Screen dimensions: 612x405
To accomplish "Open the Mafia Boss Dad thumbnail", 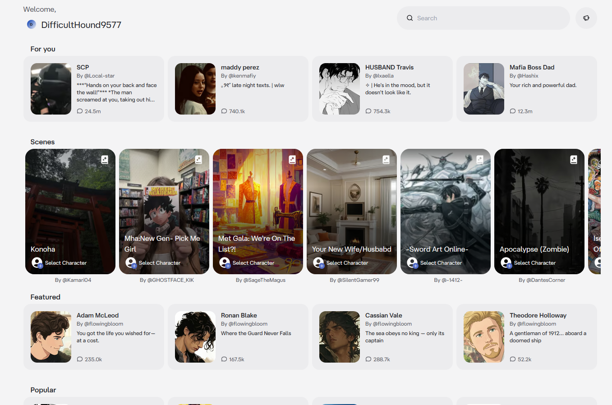I will coord(484,89).
